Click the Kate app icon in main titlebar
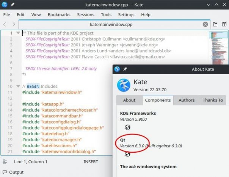The height and width of the screenshot is (177, 229). point(5,5)
